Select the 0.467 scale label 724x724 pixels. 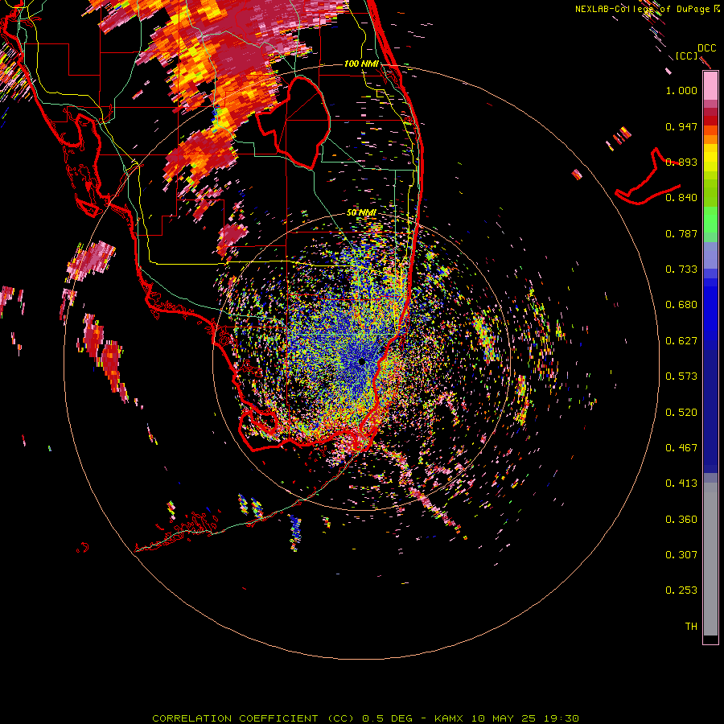[x=681, y=448]
